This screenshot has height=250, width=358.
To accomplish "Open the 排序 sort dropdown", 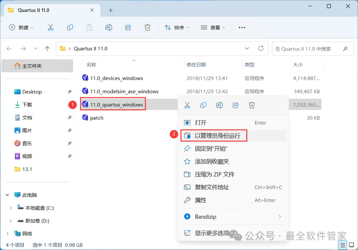I will point(177,27).
